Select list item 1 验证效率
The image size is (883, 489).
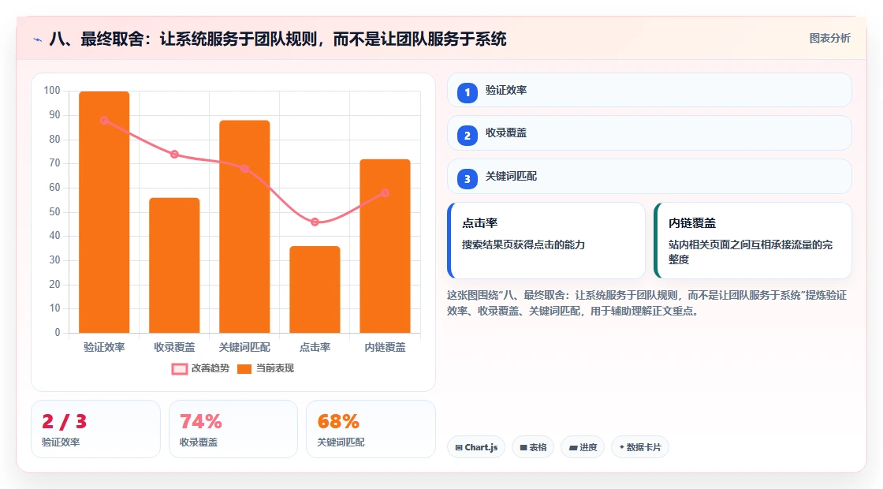[650, 90]
